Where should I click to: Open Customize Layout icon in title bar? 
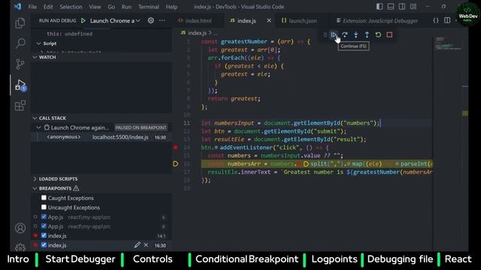pyautogui.click(x=413, y=7)
